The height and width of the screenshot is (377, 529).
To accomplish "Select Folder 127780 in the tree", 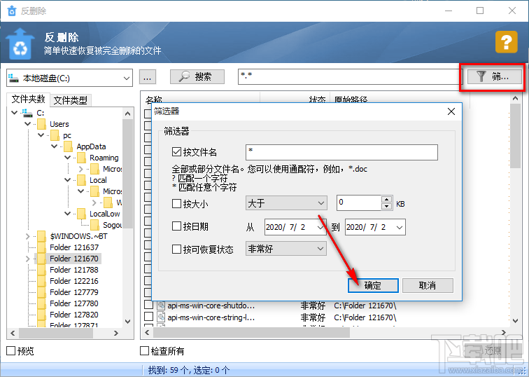I will point(74,303).
